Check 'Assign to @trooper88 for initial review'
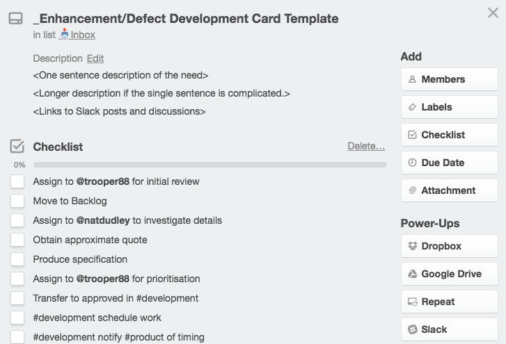The image size is (506, 344). click(17, 181)
